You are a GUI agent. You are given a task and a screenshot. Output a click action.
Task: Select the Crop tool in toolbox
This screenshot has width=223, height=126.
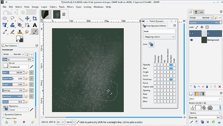(x=35, y=18)
